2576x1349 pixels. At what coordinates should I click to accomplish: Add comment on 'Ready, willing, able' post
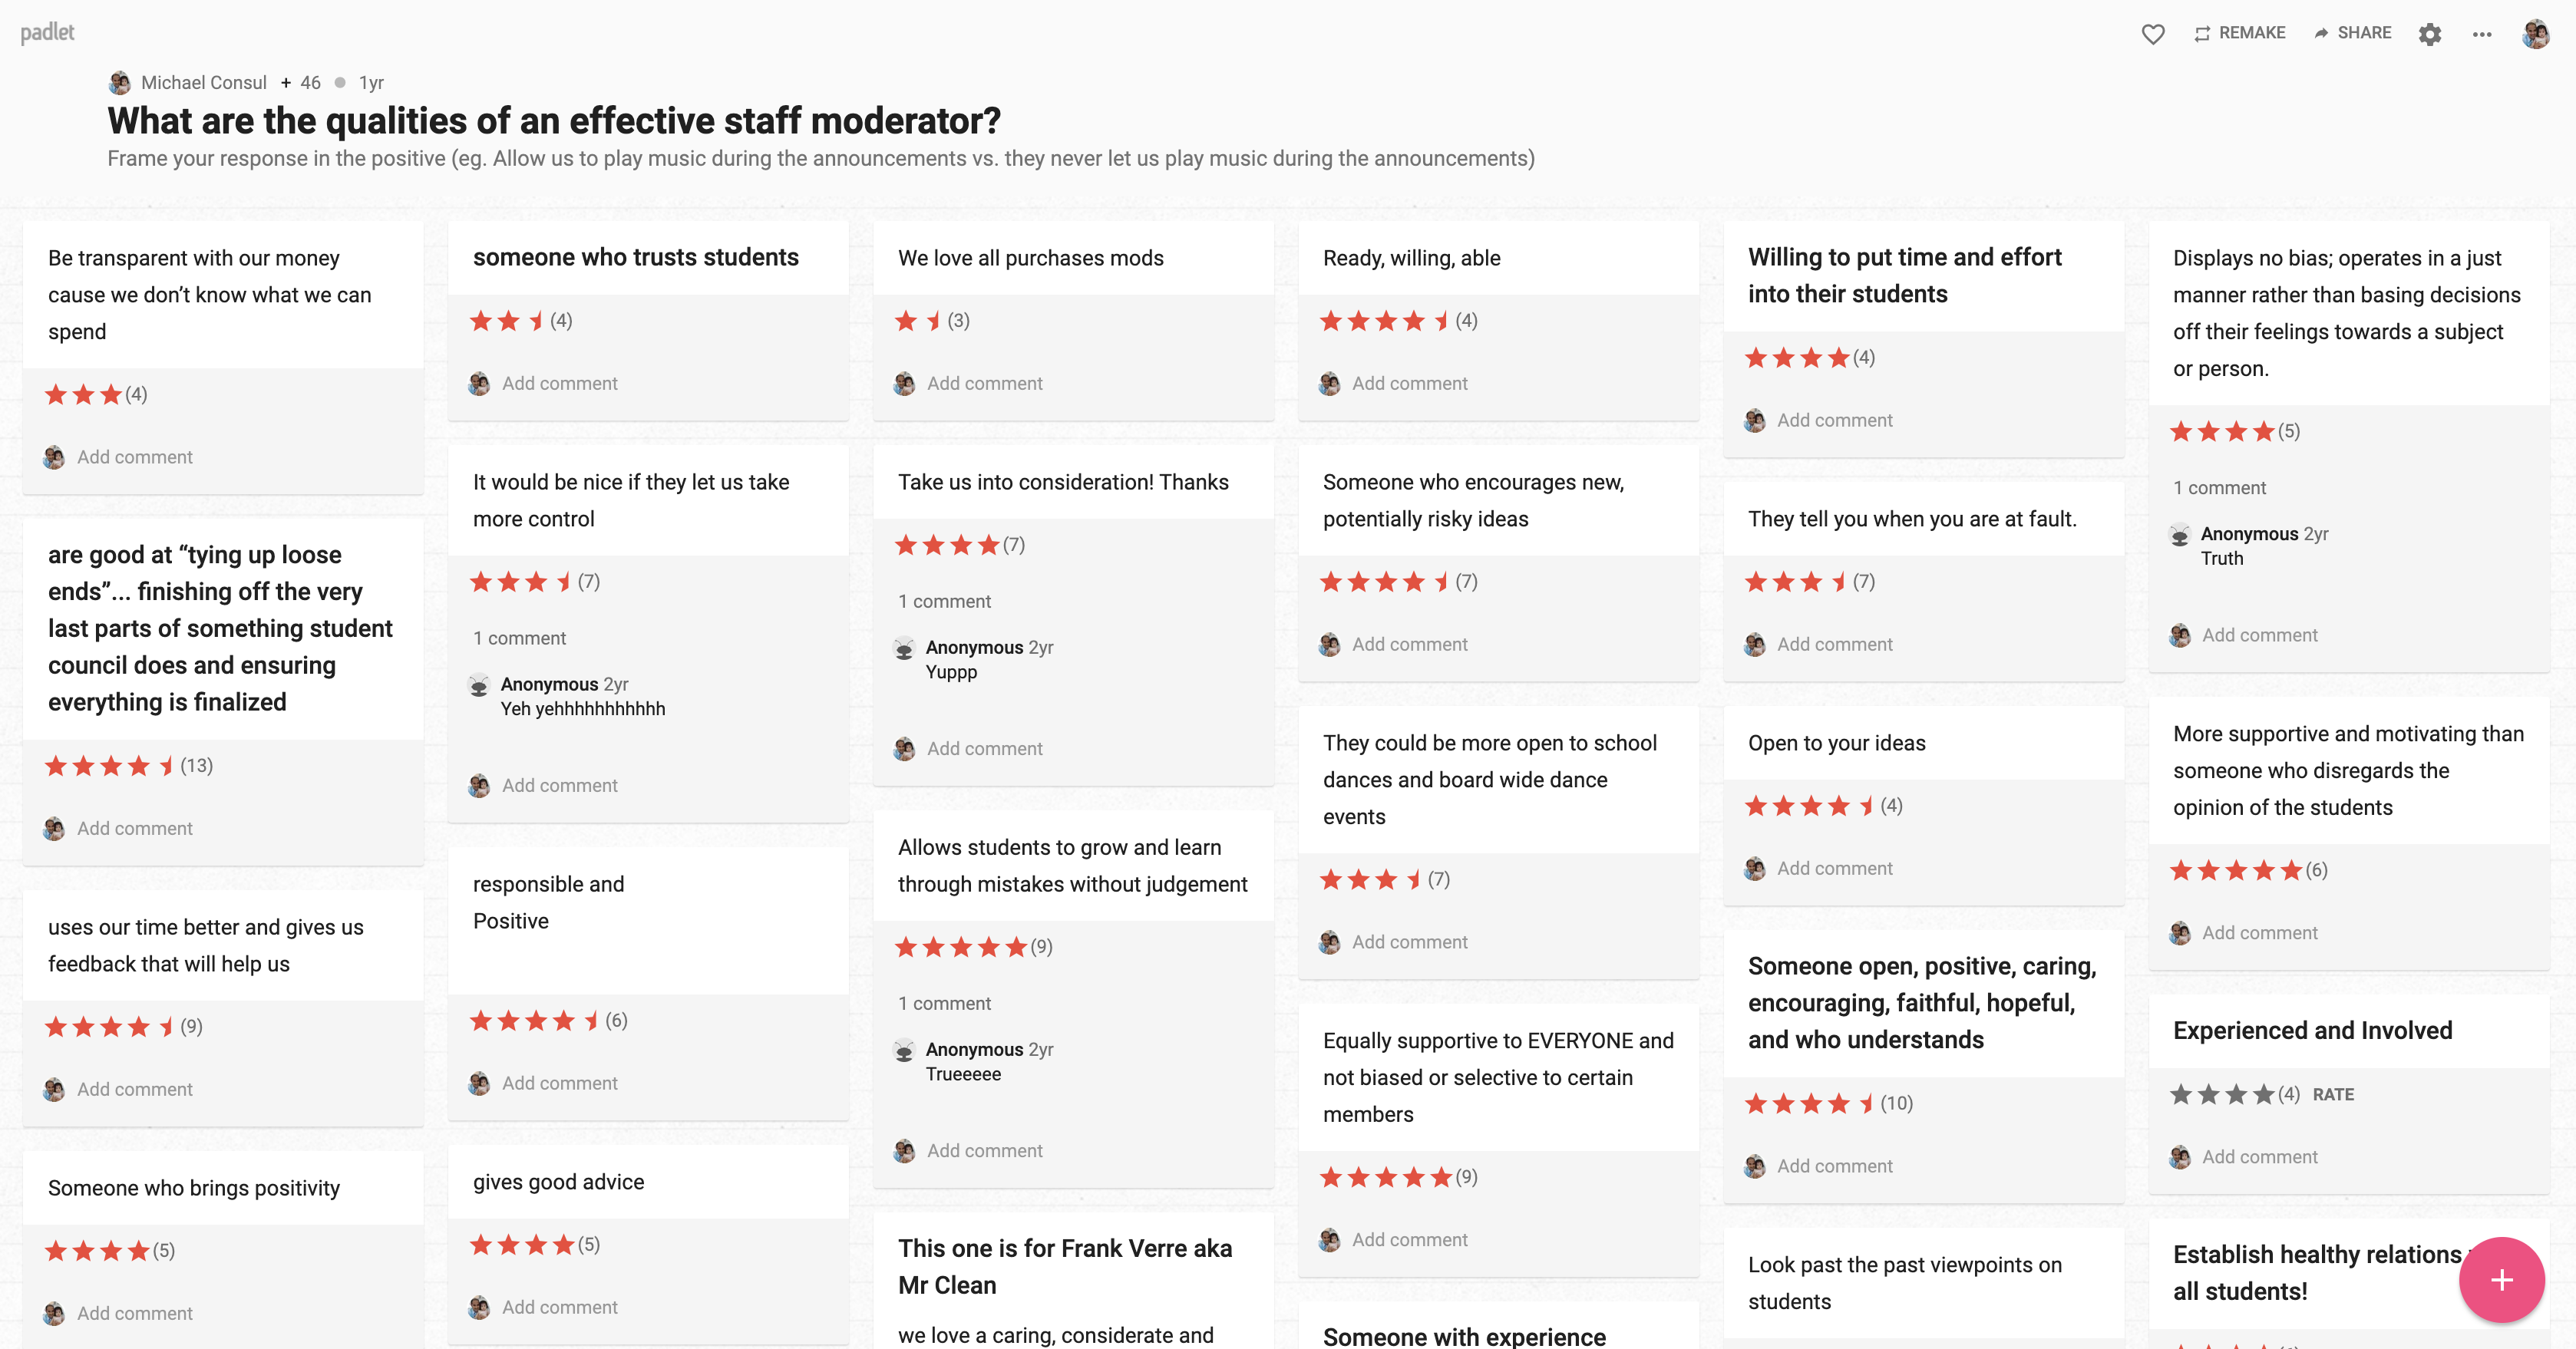coord(1409,383)
